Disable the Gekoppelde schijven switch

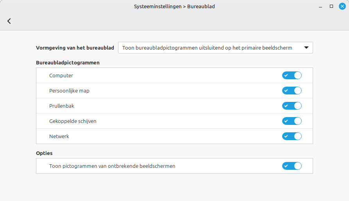coord(292,121)
